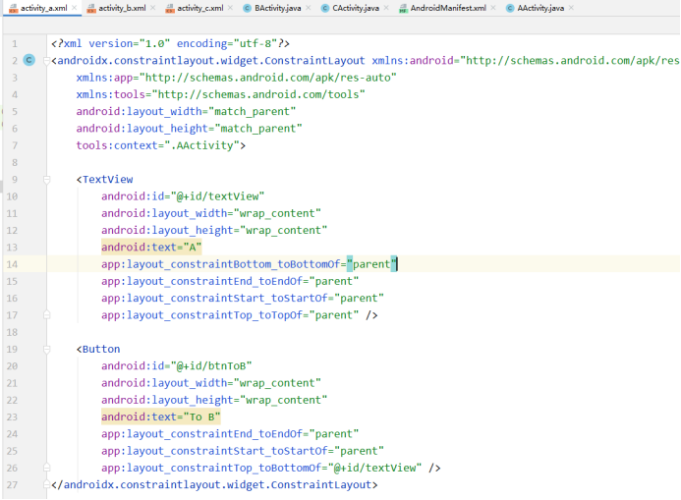Click layout_width match_parent on line 5
Screen dimensions: 681x500
coord(186,111)
